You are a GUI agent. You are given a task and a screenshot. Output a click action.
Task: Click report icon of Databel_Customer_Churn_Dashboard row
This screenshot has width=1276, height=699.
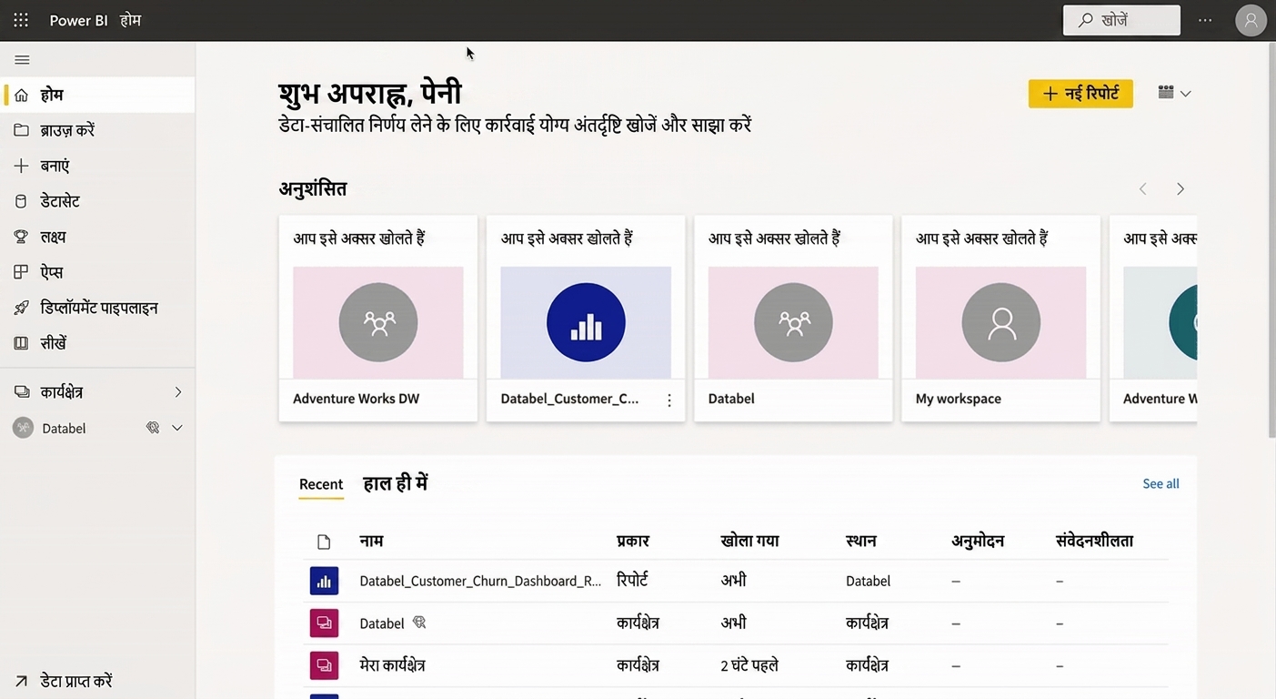324,581
